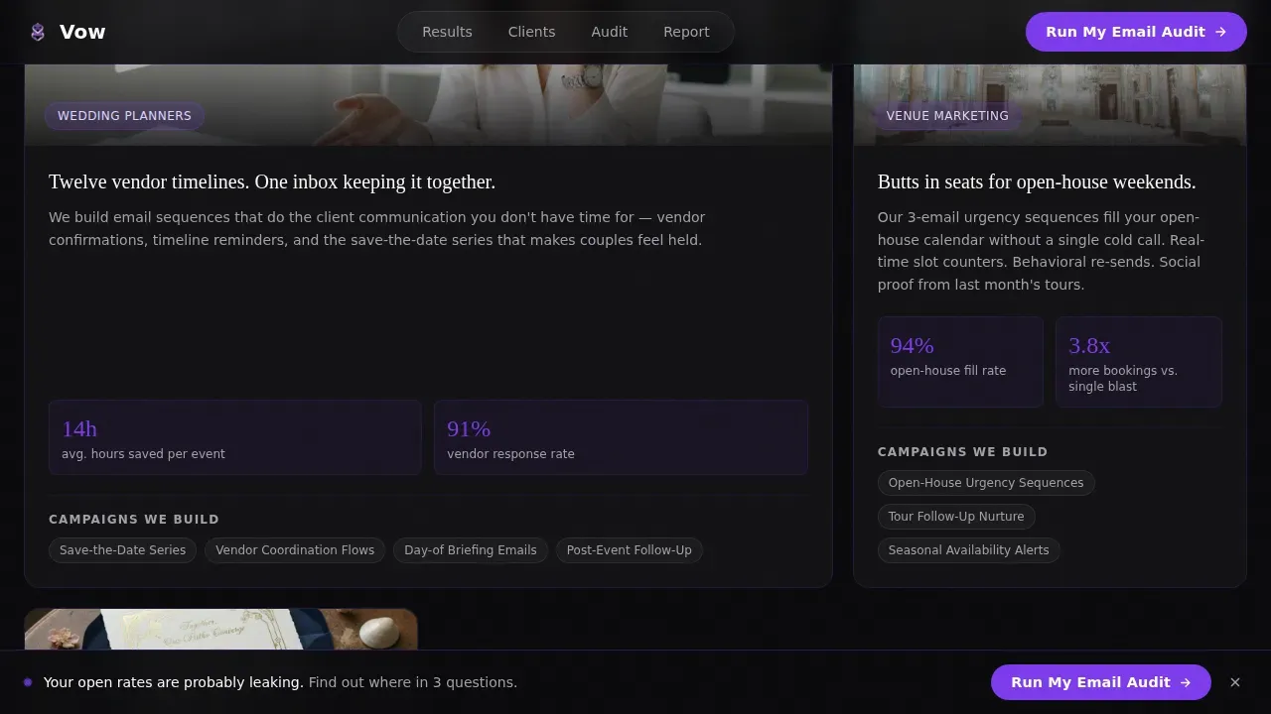Click the Tour Follow-Up Nurture tag
The height and width of the screenshot is (714, 1271).
[x=956, y=517]
